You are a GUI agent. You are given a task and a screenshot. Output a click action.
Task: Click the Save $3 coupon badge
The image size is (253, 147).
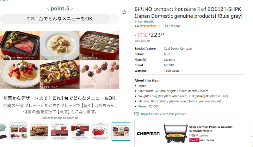click(x=194, y=140)
